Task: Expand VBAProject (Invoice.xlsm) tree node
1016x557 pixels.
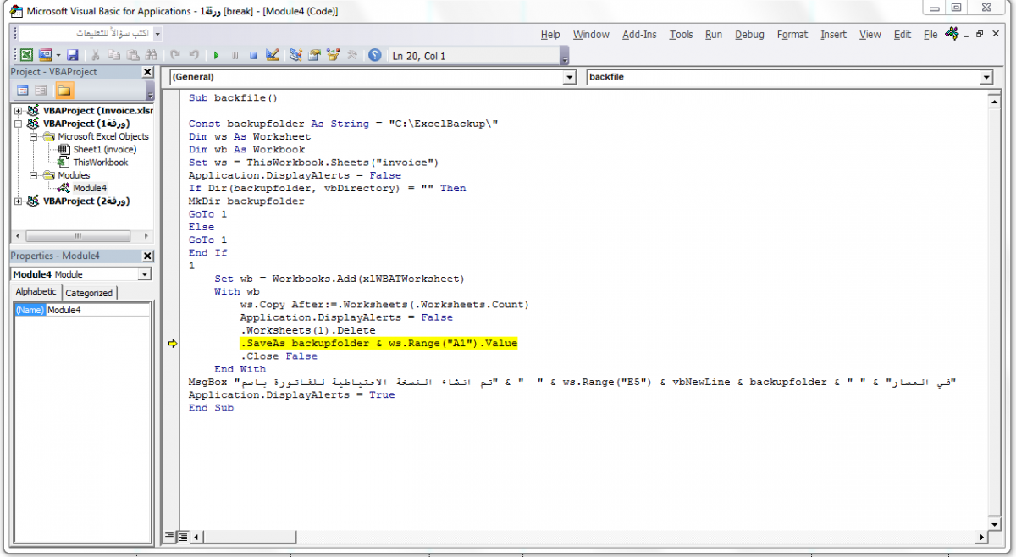Action: pos(18,111)
